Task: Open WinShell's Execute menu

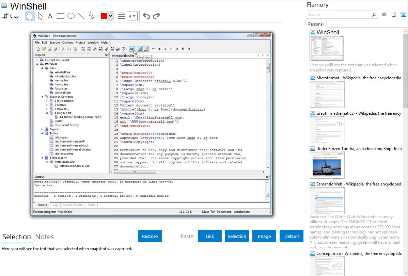Action: 54,43
